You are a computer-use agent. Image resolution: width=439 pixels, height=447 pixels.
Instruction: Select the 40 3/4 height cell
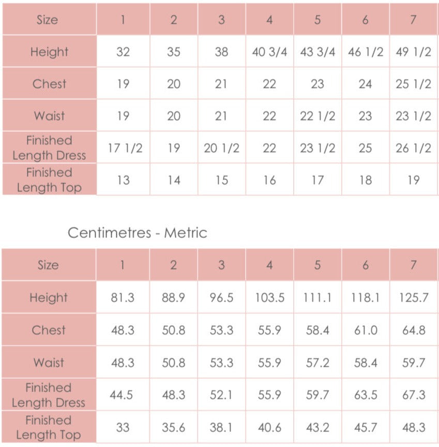pyautogui.click(x=269, y=52)
